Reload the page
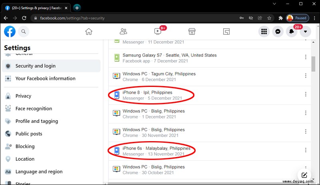Image resolution: width=320 pixels, height=185 pixels. [24, 18]
